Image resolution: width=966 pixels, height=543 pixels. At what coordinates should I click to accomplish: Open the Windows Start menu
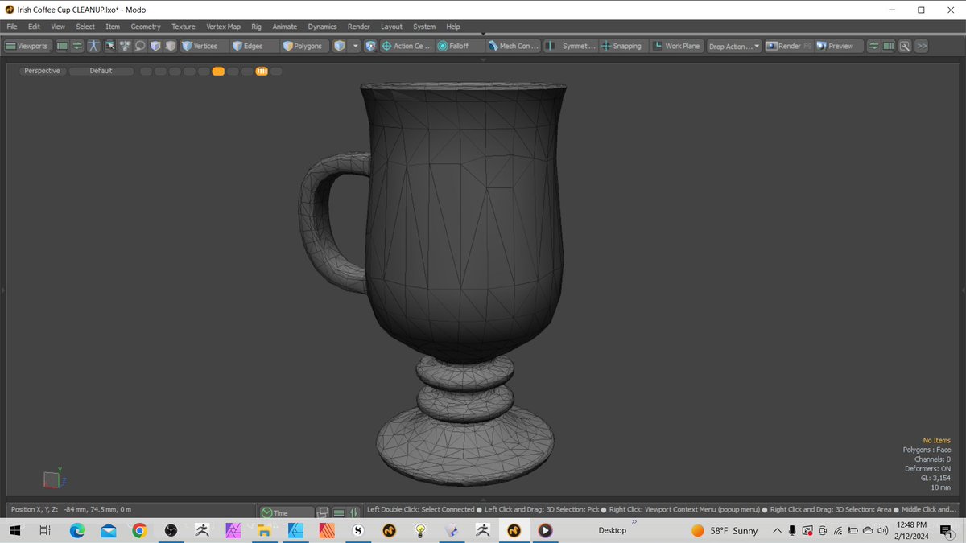14,531
